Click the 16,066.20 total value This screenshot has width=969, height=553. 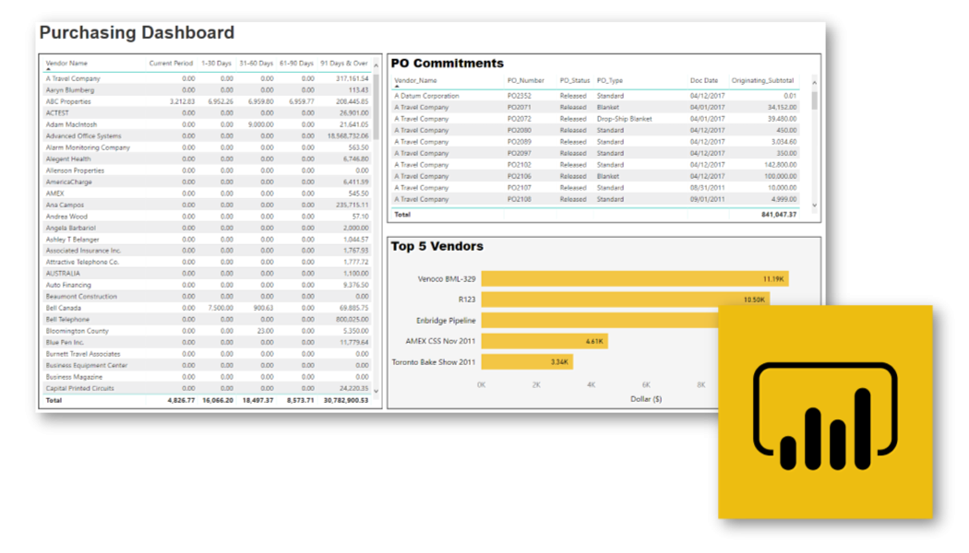[x=218, y=401]
